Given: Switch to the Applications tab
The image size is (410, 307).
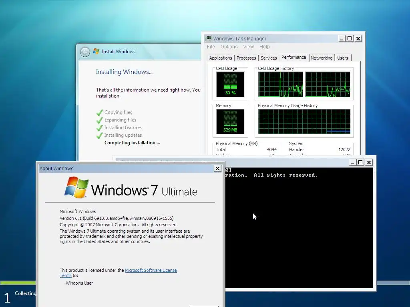Looking at the screenshot, I should point(221,58).
